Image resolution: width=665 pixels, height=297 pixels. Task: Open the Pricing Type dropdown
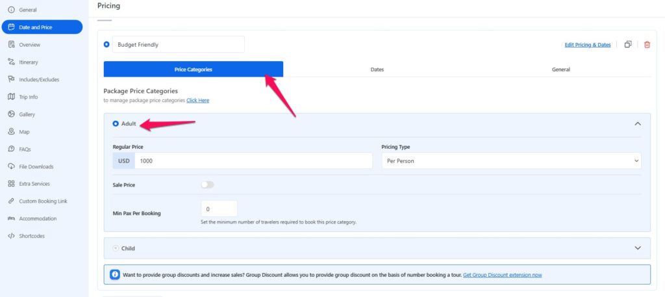pyautogui.click(x=510, y=161)
